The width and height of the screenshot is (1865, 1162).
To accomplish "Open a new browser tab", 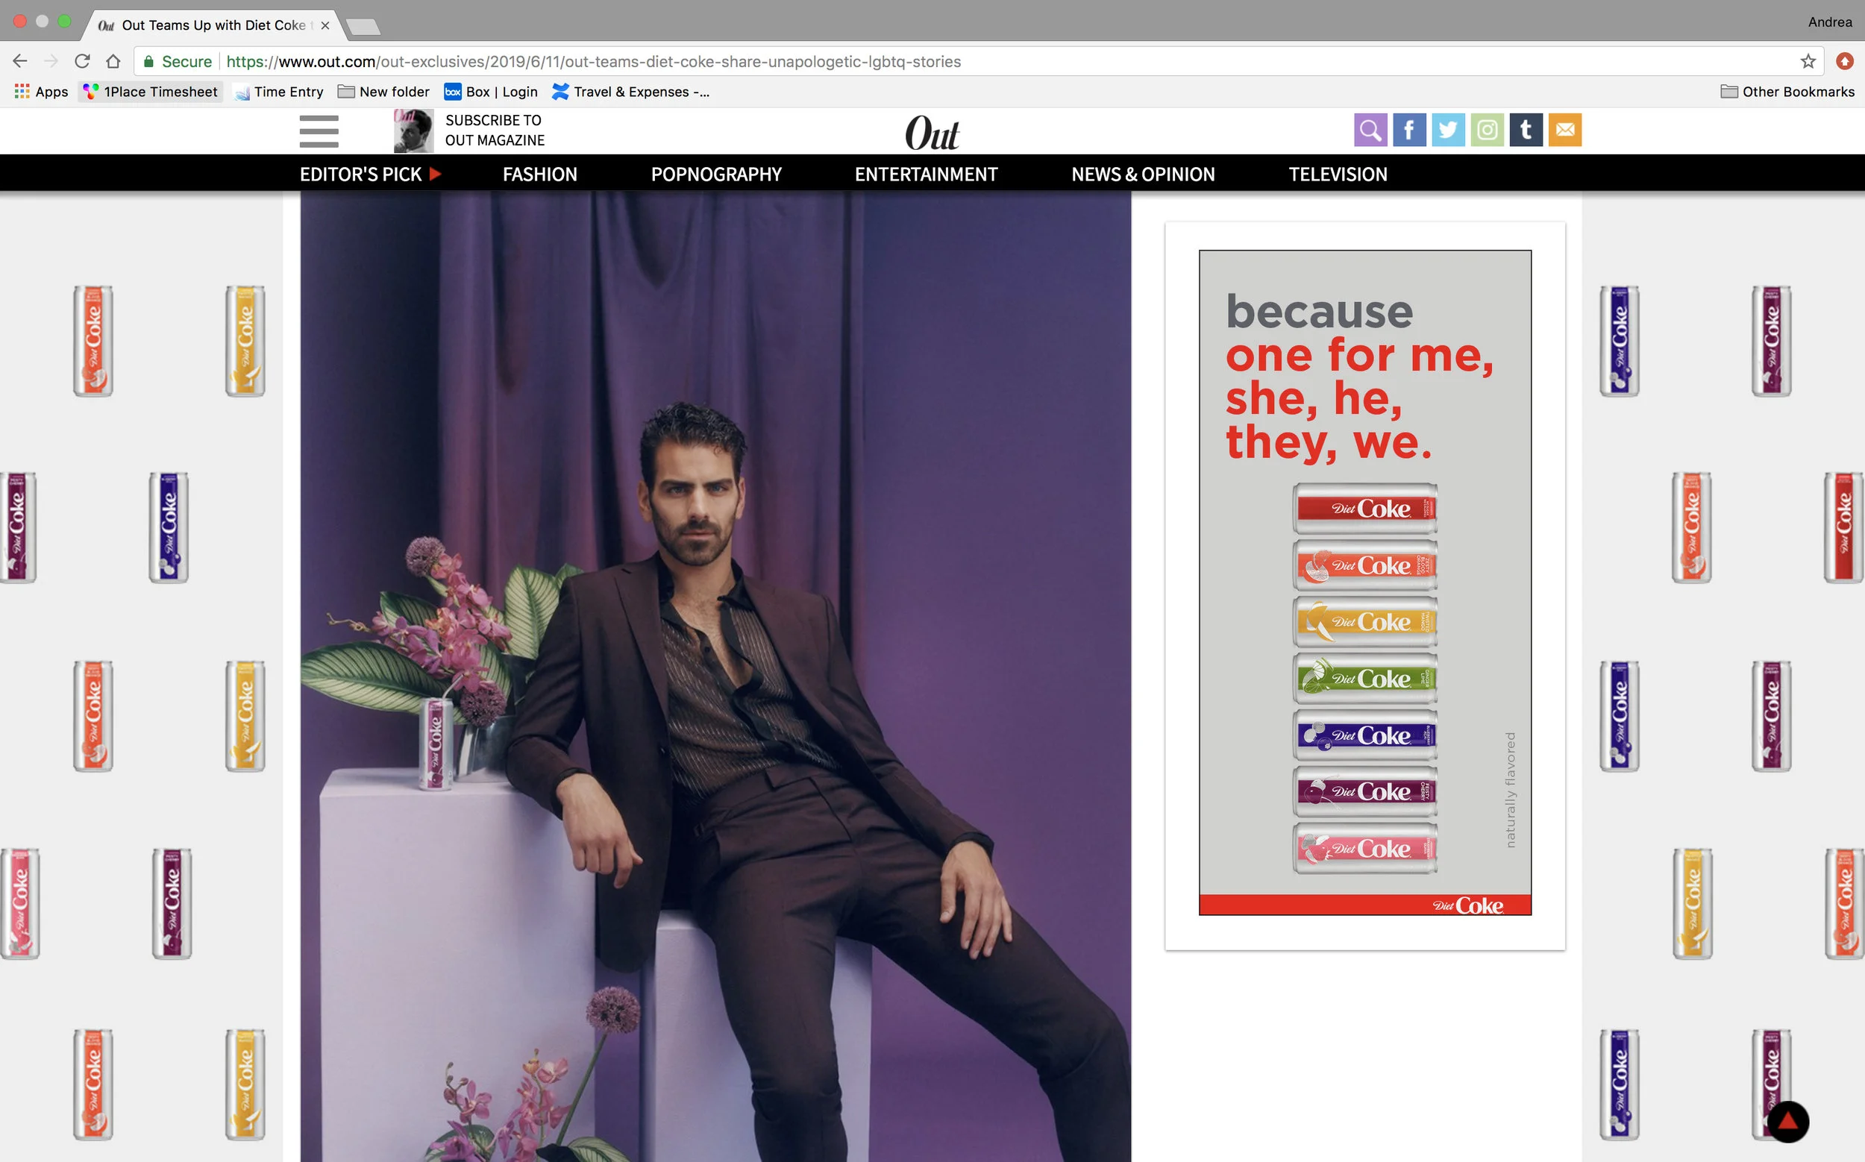I will click(363, 27).
